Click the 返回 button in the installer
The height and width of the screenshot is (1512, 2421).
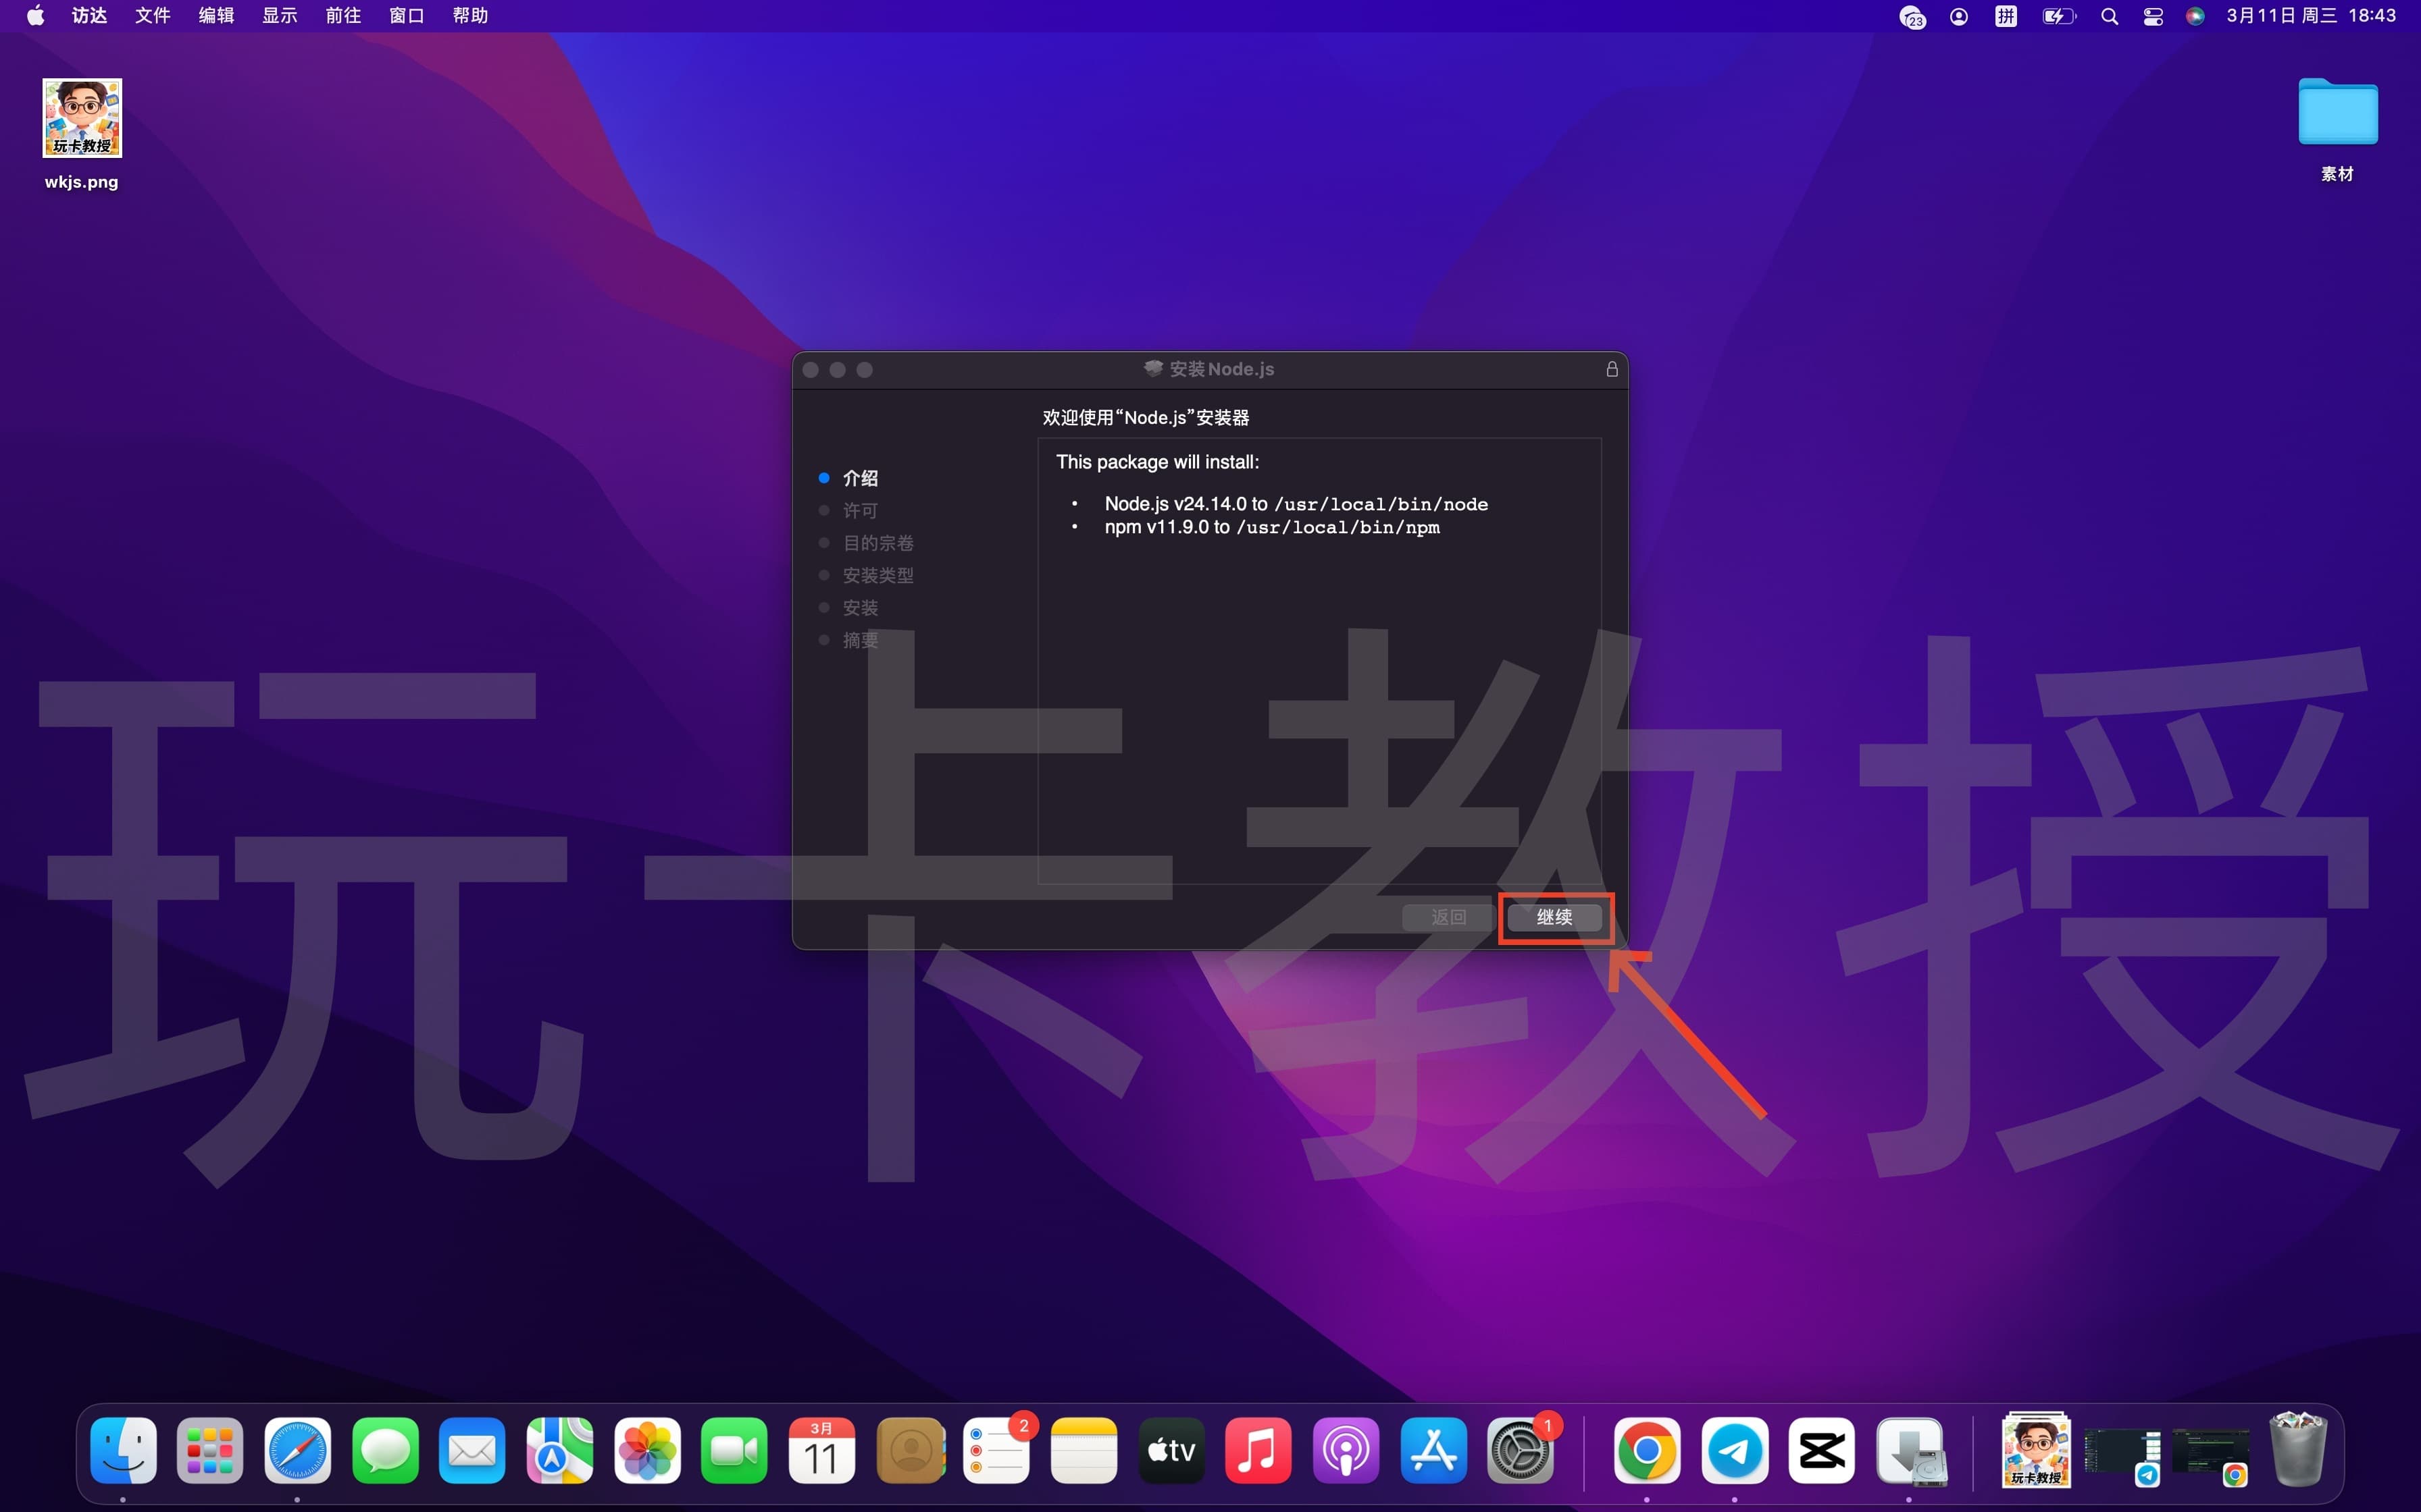click(1447, 917)
